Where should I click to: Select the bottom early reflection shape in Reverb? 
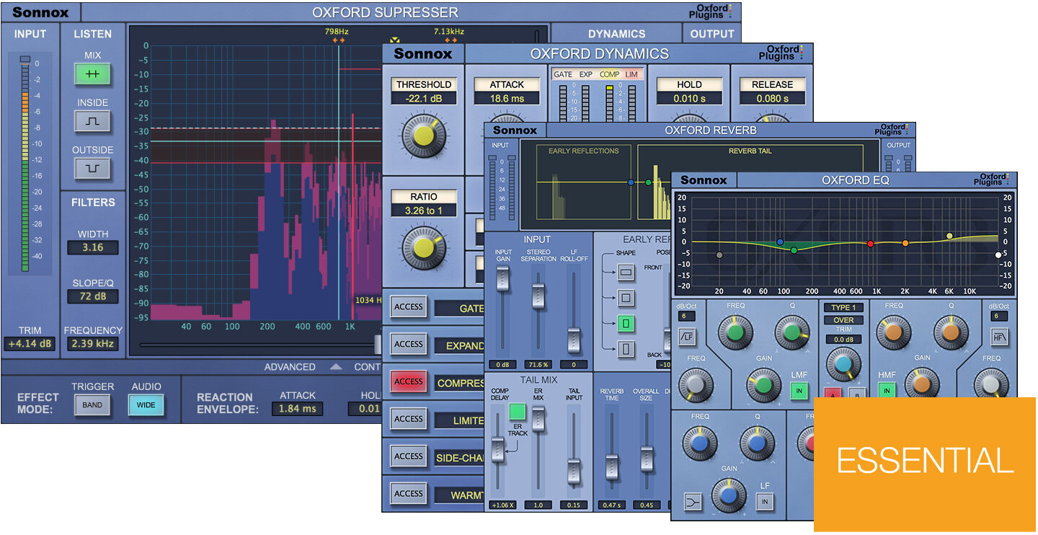coord(626,350)
